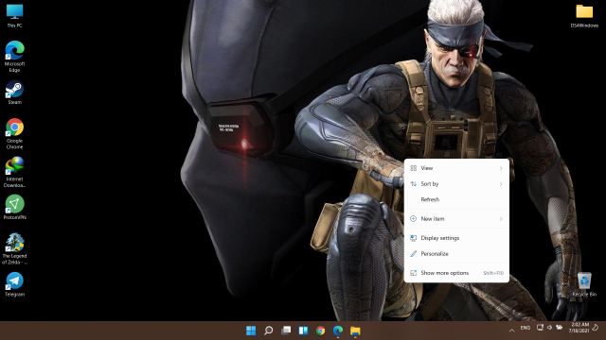Open Widgets panel from taskbar

(303, 331)
